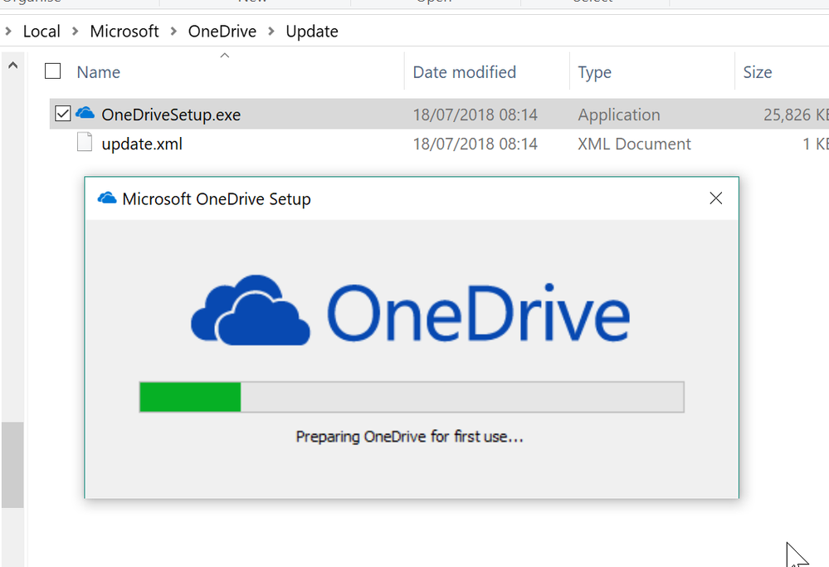Click the Application type cell

pos(618,115)
